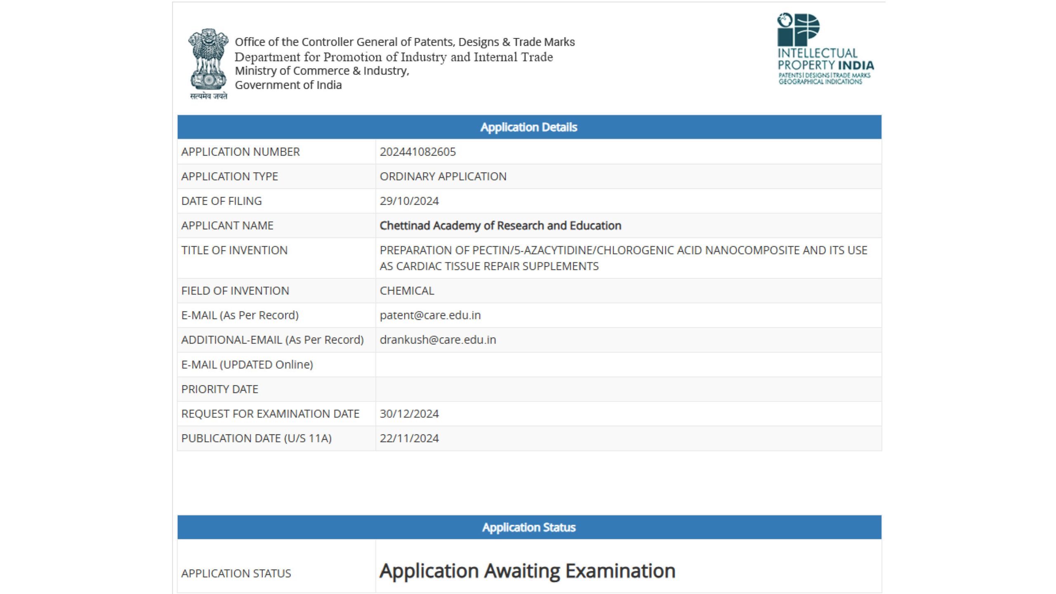The width and height of the screenshot is (1056, 594).
Task: Click the ORDINARY APPLICATION type value
Action: (x=443, y=177)
